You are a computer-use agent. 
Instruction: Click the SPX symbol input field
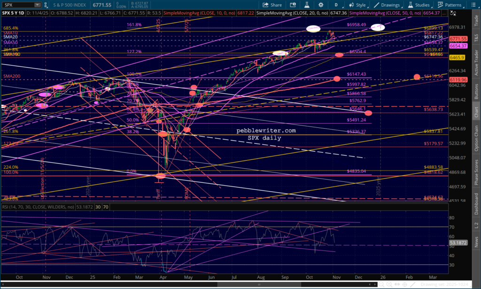coord(18,5)
